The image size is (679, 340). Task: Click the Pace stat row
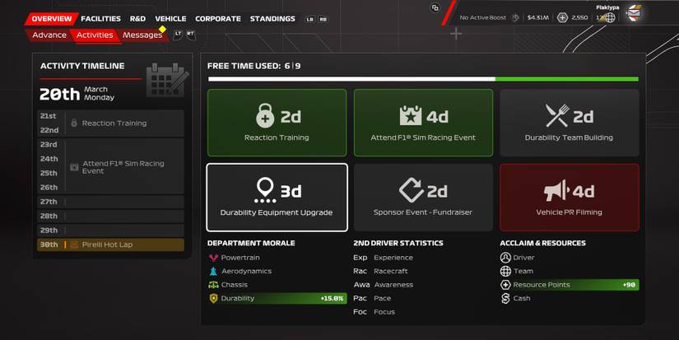click(372, 298)
